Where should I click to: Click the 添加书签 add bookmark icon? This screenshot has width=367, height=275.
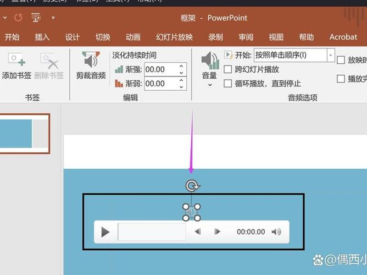(17, 60)
